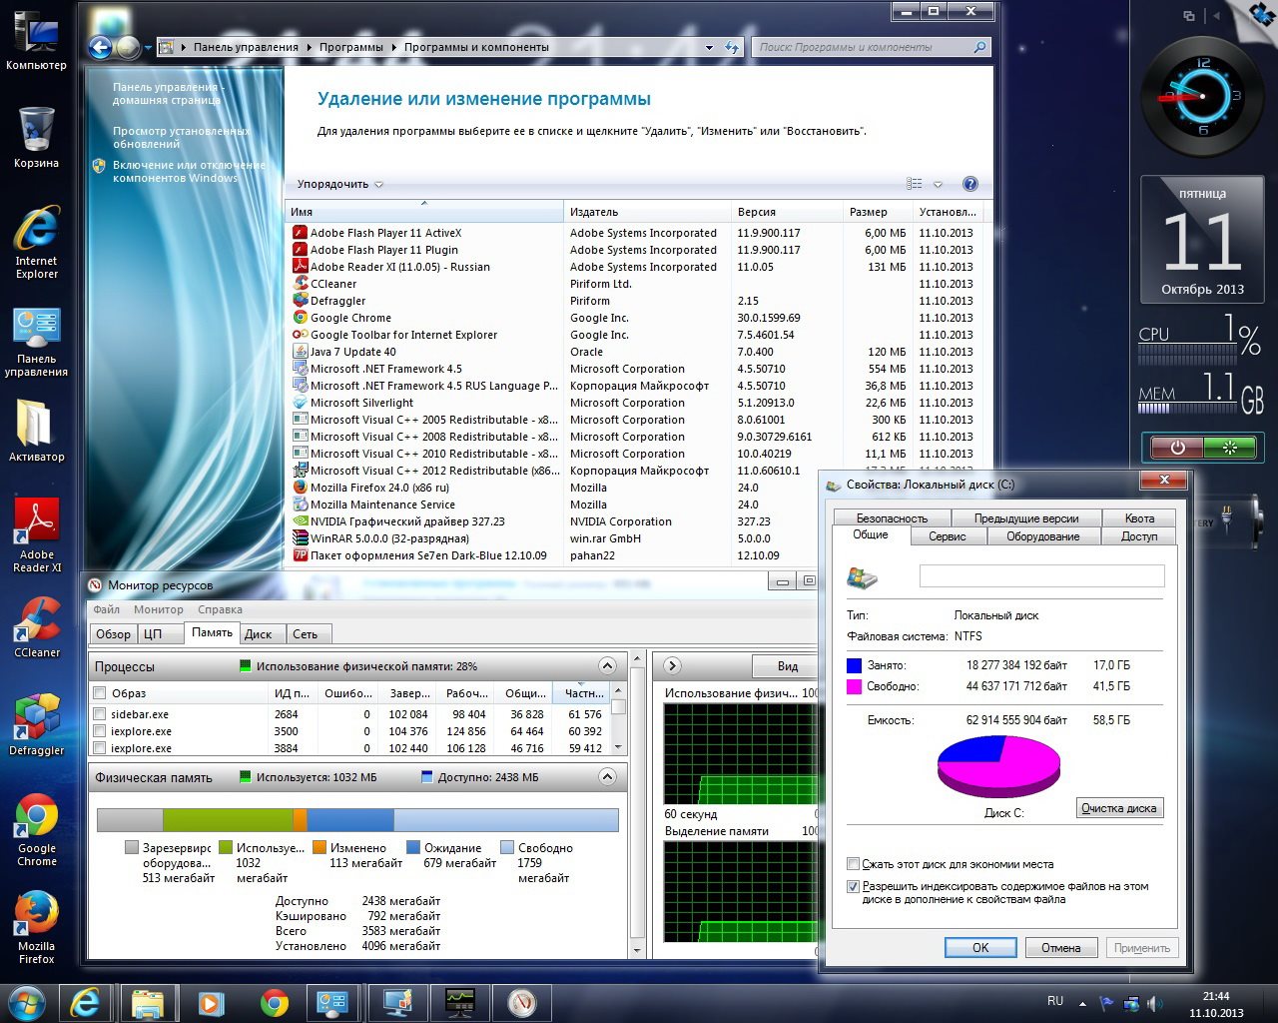Screen dimensions: 1278x1023
Task: Open the Сервис tab in disk properties
Action: pyautogui.click(x=947, y=536)
